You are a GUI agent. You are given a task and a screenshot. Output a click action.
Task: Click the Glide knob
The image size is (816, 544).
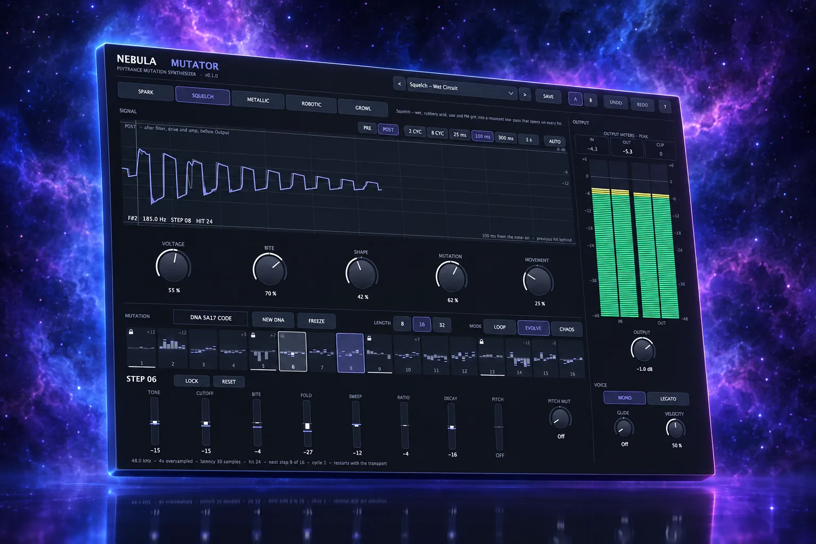click(x=624, y=428)
